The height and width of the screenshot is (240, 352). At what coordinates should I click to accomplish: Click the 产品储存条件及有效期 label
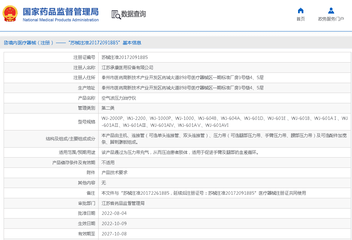point(74,163)
